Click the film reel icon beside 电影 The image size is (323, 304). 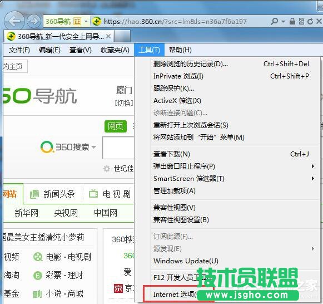pos(38,257)
